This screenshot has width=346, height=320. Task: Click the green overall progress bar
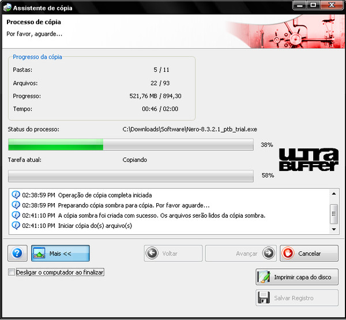(x=131, y=144)
